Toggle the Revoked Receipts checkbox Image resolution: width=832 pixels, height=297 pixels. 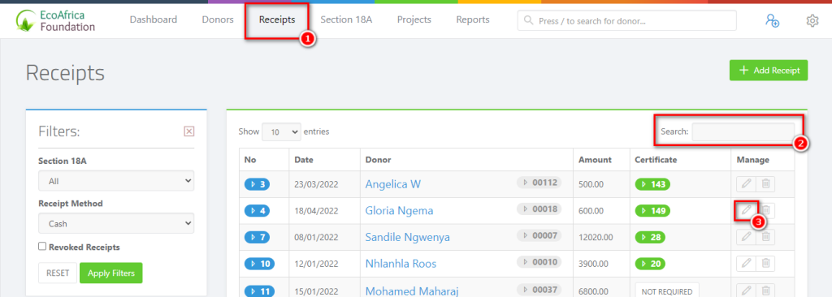(x=42, y=247)
